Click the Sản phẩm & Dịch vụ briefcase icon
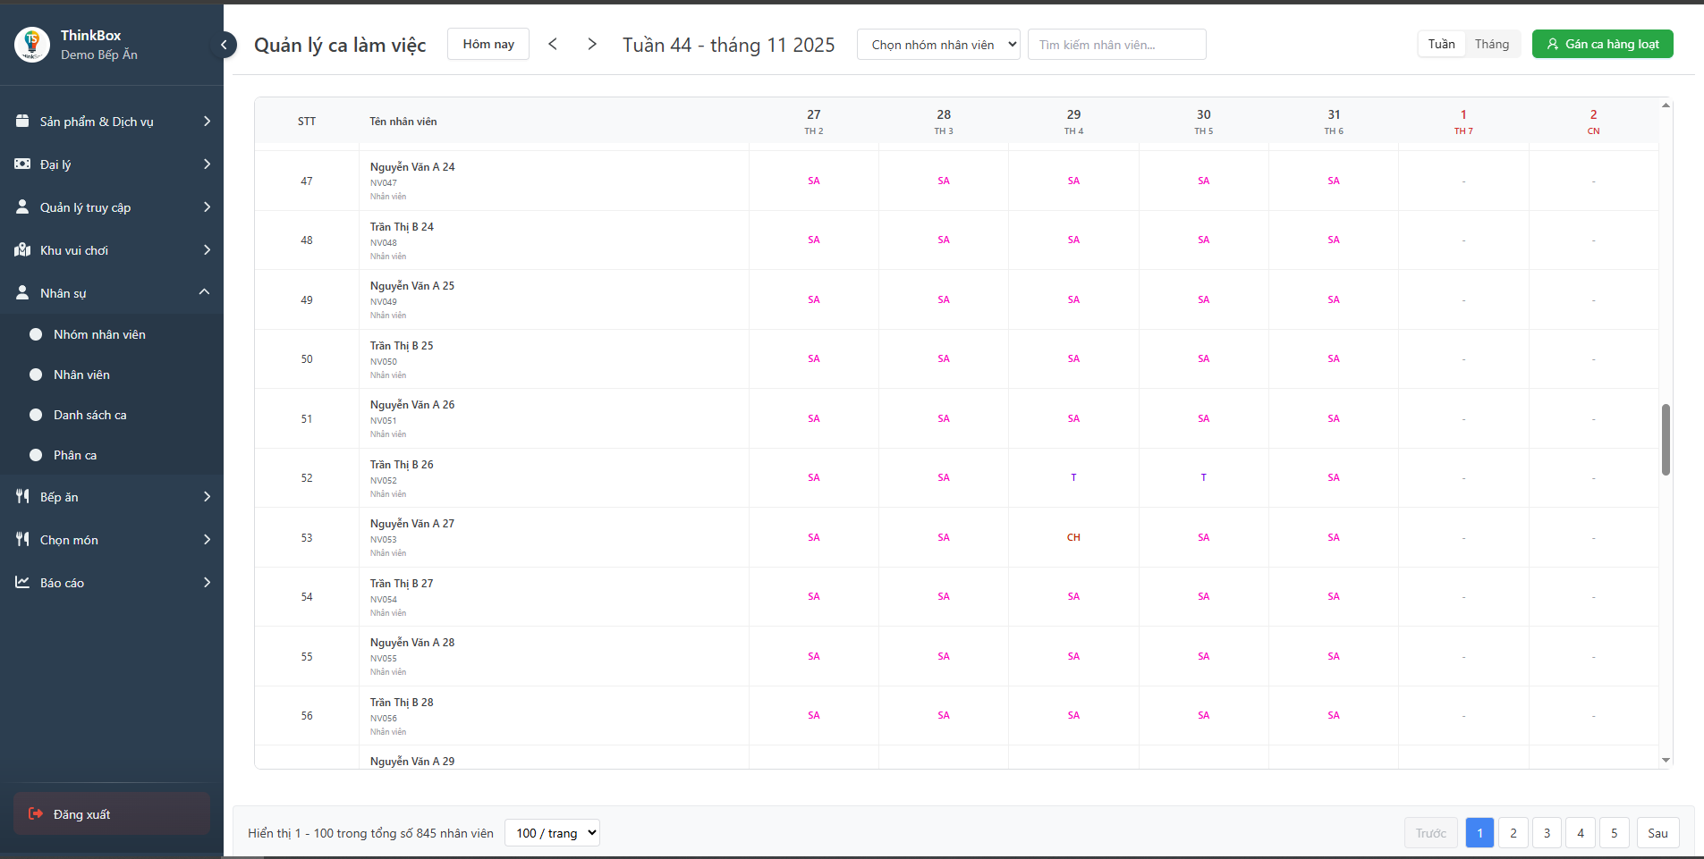Screen dimensions: 1704x859 point(22,121)
